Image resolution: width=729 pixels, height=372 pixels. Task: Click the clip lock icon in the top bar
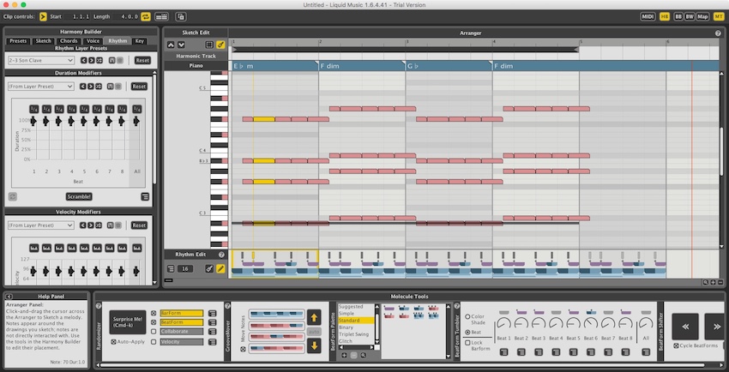click(181, 17)
